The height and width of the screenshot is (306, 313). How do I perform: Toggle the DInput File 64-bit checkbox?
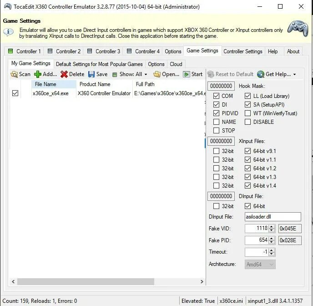click(x=247, y=206)
